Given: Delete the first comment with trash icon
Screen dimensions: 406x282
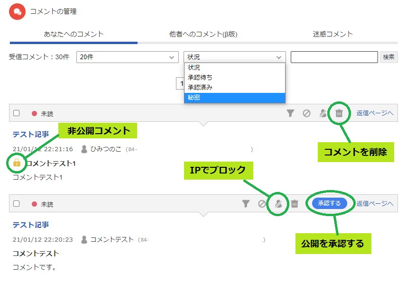Looking at the screenshot, I should (x=339, y=113).
